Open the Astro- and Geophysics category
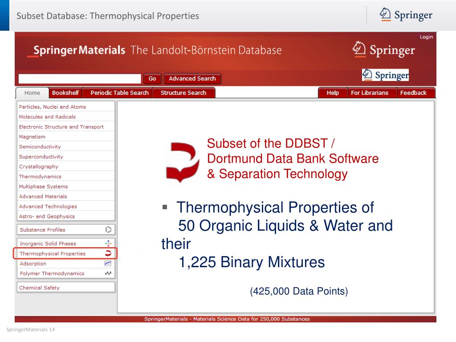The image size is (456, 342). 66,216
